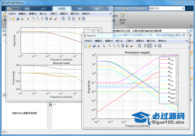Viewport: 195px width, 136px height.
Task: Open 查看(V) menu in Figure 1
Action: pyautogui.click(x=33, y=14)
